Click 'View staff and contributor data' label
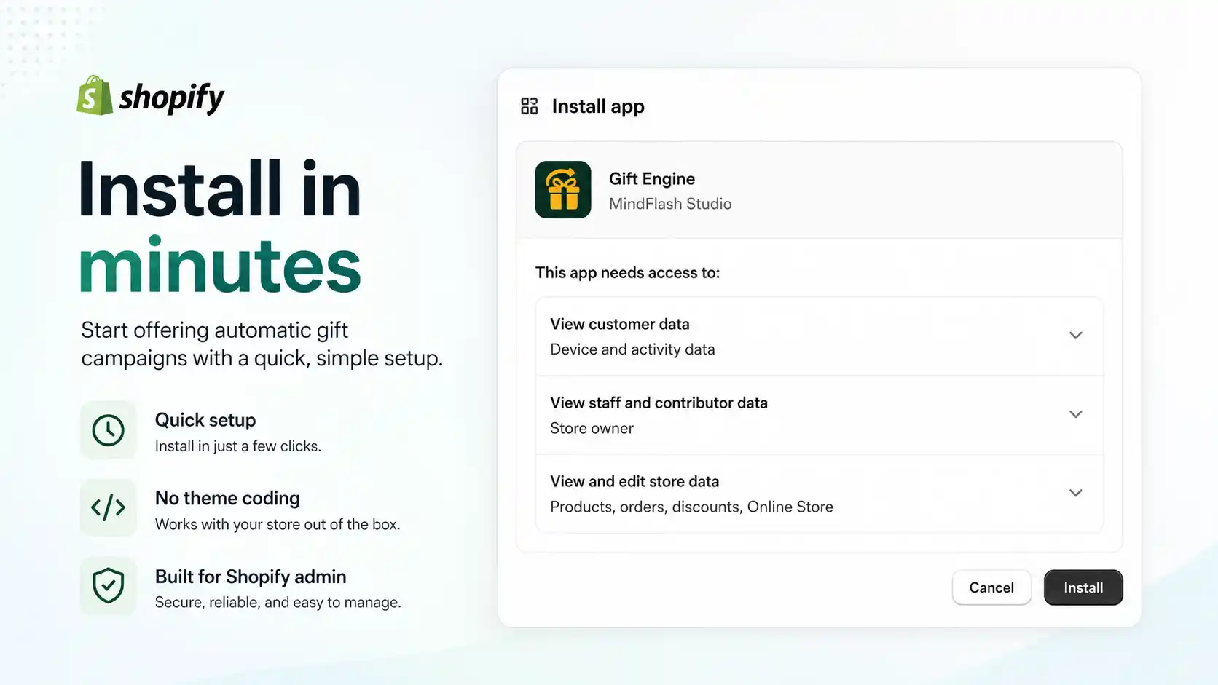Viewport: 1218px width, 685px height. 659,403
